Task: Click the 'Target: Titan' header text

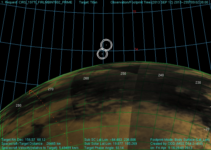Action: click(88, 2)
